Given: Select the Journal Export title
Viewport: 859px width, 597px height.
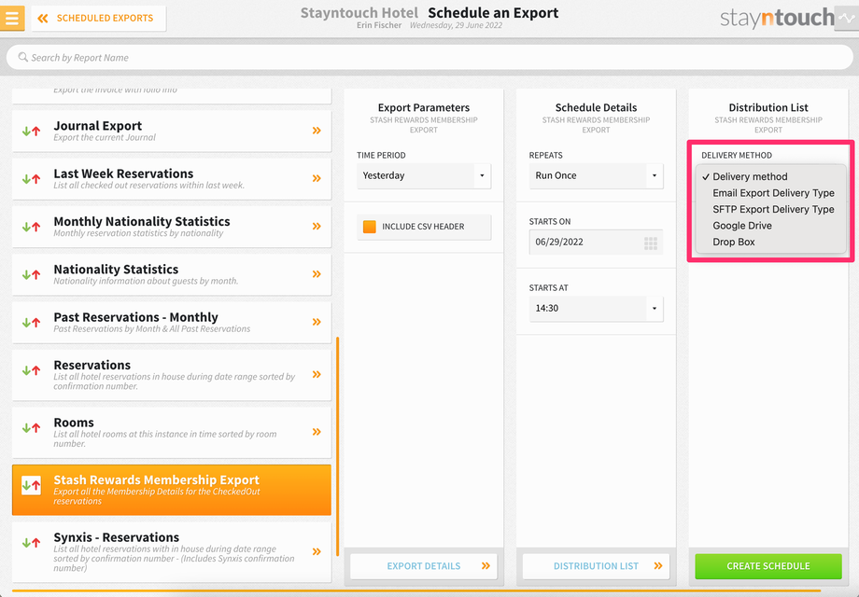Looking at the screenshot, I should (97, 126).
